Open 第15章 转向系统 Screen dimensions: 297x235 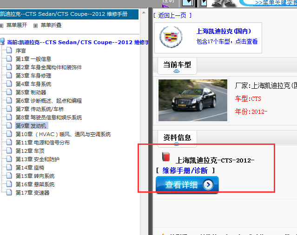[x=35, y=176]
